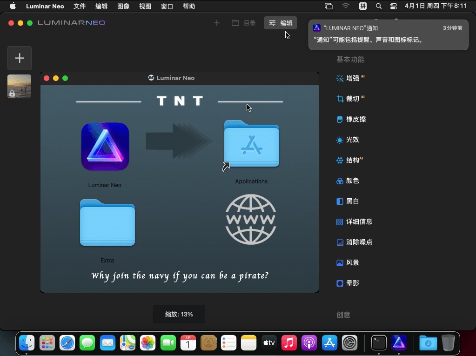Image resolution: width=476 pixels, height=356 pixels.
Task: Select the Extra folder in installer window
Action: point(107,222)
